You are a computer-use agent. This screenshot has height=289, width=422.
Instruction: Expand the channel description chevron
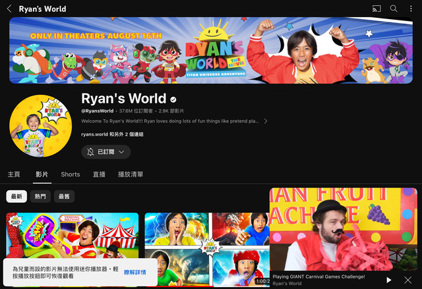coord(266,121)
